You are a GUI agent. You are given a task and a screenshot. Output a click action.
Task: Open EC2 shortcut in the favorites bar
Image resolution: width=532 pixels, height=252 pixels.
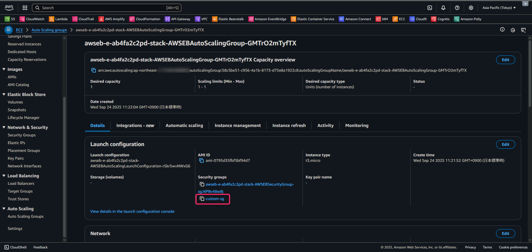pyautogui.click(x=399, y=19)
